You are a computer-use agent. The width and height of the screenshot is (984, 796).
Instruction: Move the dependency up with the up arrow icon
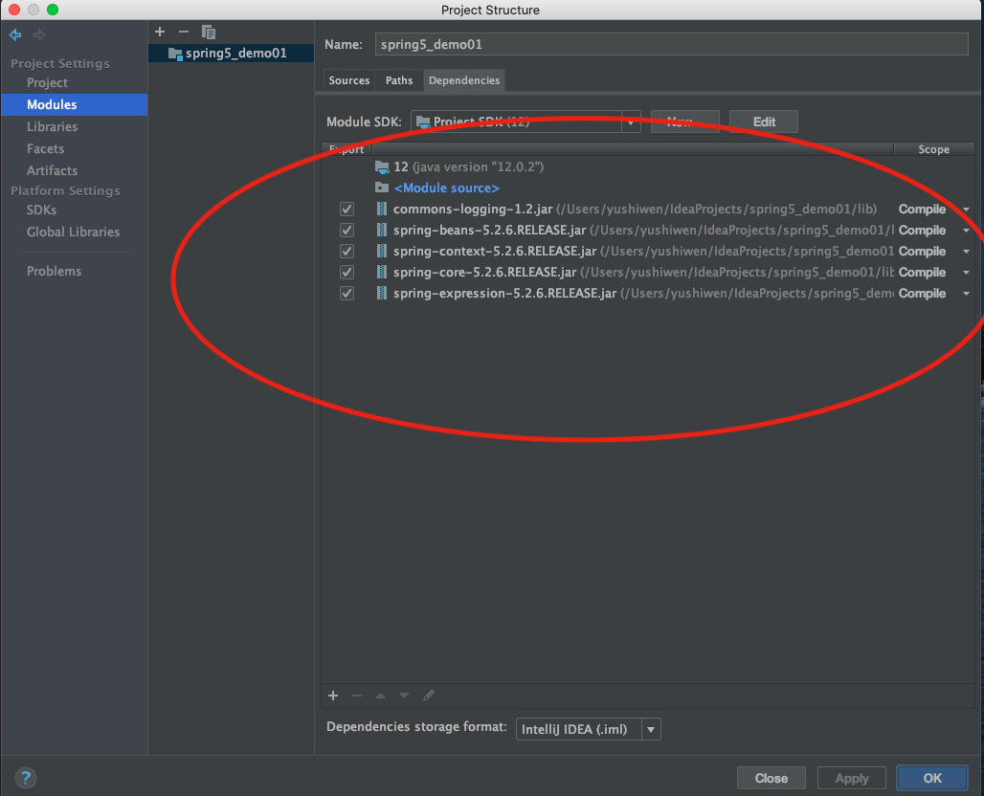pos(380,696)
